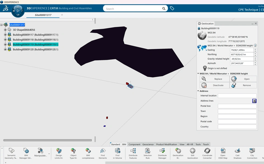Click the tree panel horizontal scrollbar
The height and width of the screenshot is (164, 264).
(48, 140)
